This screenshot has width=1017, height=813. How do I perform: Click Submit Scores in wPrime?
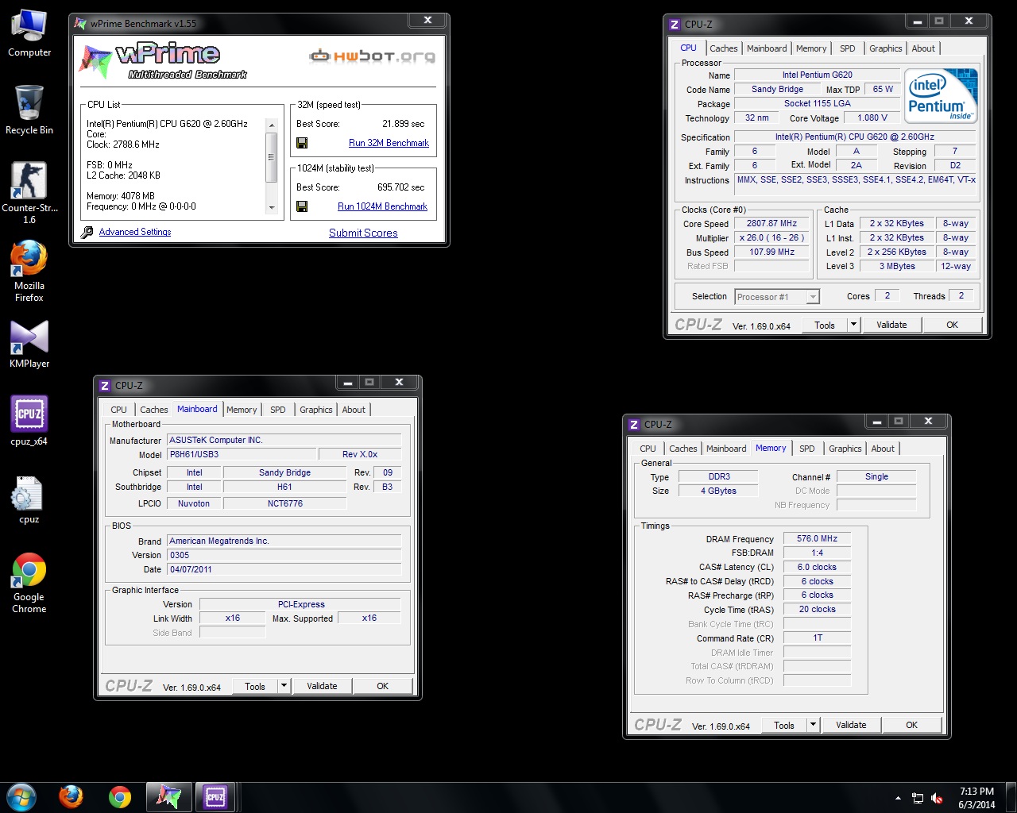click(x=363, y=233)
